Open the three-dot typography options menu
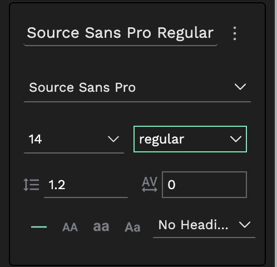Screen dimensions: 277x267 point(235,33)
